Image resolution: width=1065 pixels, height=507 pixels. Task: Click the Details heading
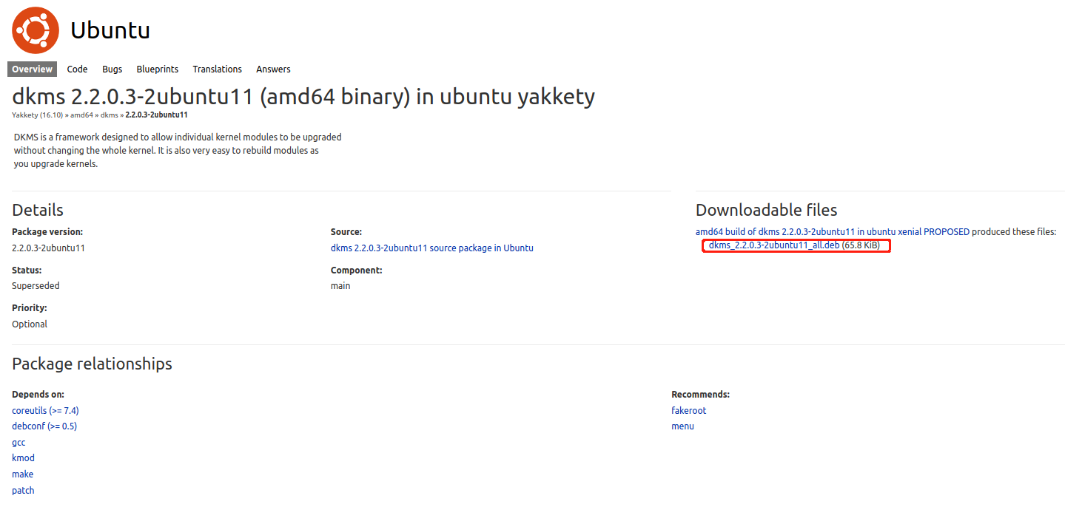pos(38,210)
